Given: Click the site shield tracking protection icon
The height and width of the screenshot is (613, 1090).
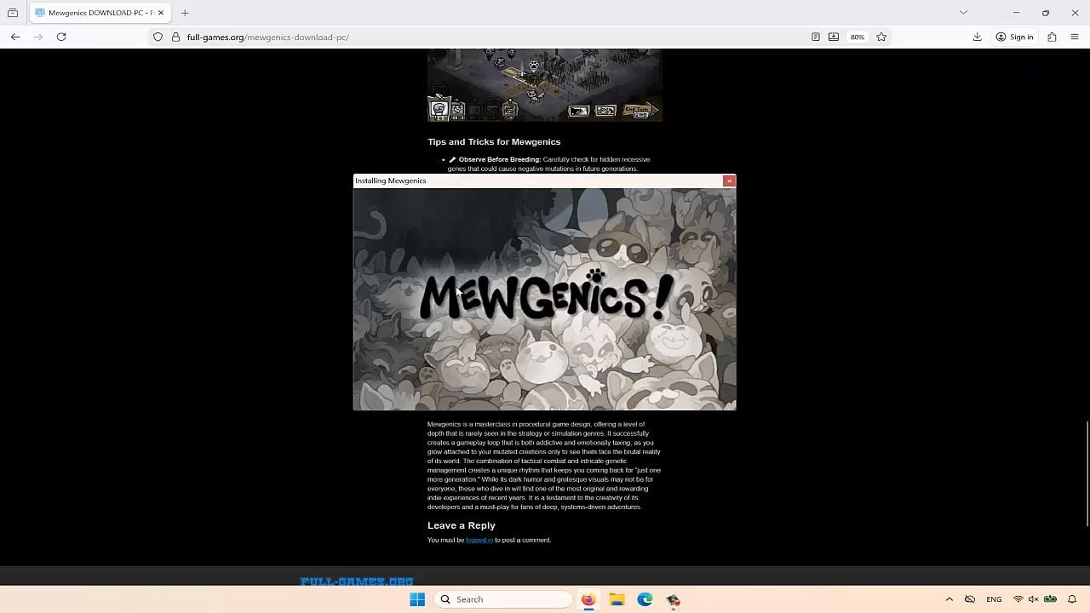Looking at the screenshot, I should (158, 37).
